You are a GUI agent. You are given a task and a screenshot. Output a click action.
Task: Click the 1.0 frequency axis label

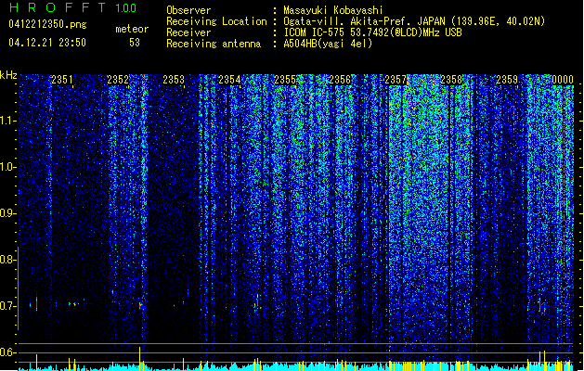click(x=7, y=167)
